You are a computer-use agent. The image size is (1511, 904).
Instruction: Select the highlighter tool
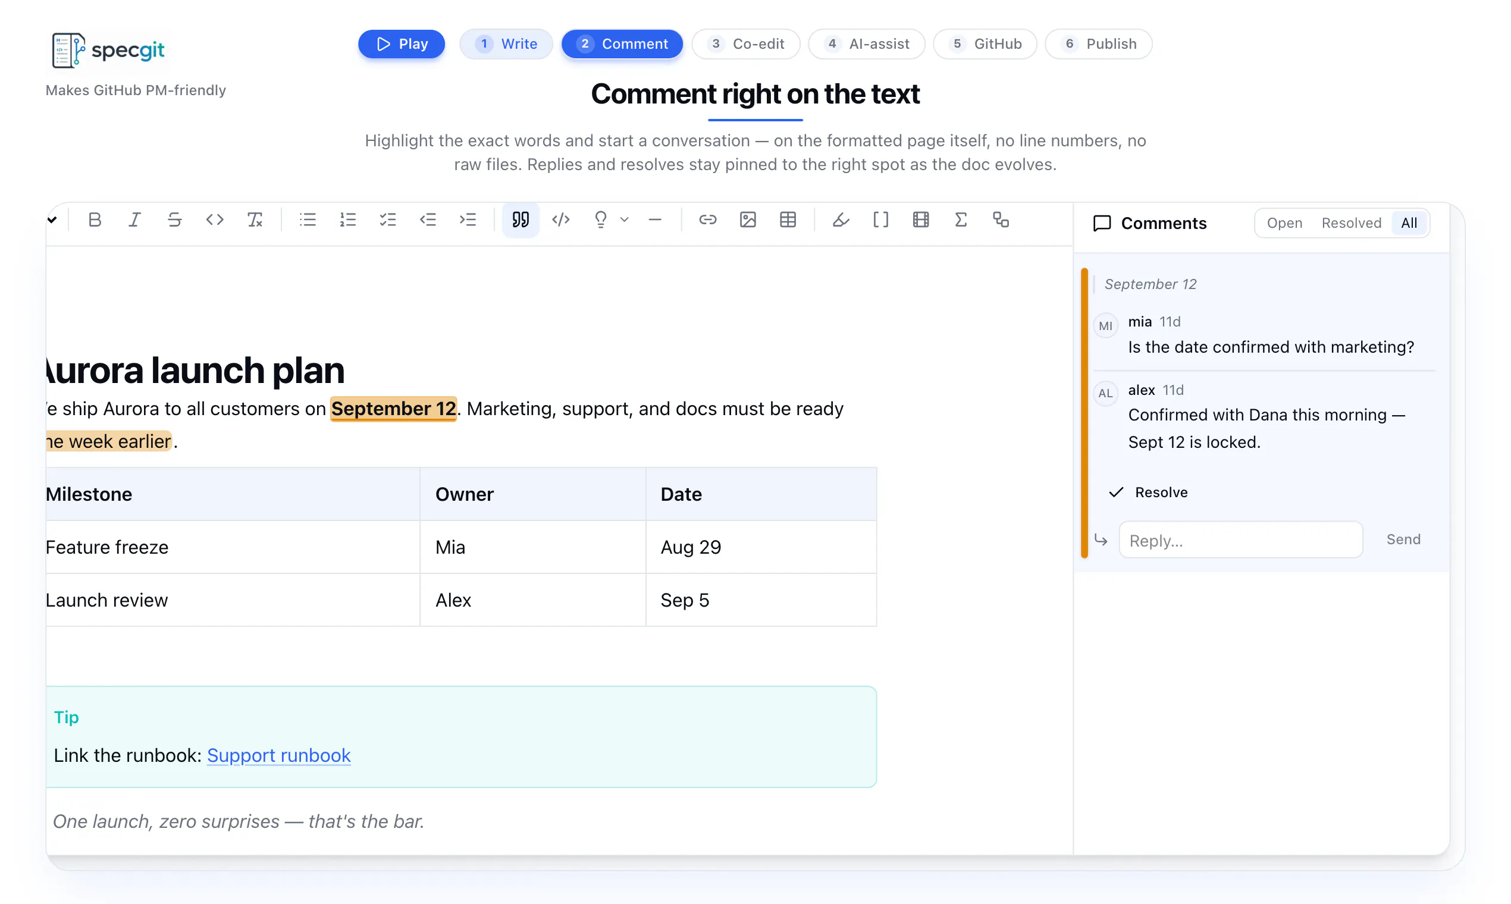coord(841,220)
